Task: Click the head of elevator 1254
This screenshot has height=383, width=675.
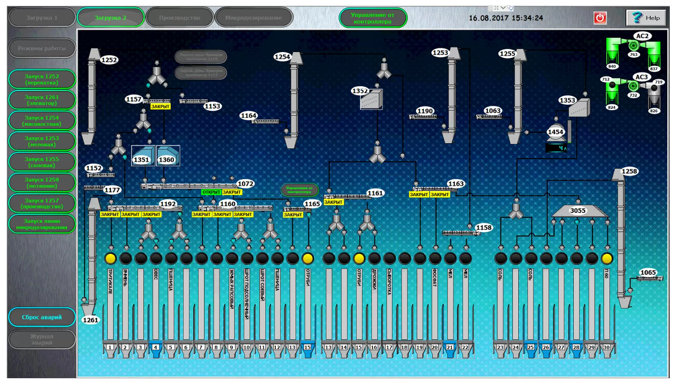Action: click(296, 58)
